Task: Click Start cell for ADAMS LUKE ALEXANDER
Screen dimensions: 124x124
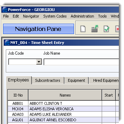Action: pos(109,114)
